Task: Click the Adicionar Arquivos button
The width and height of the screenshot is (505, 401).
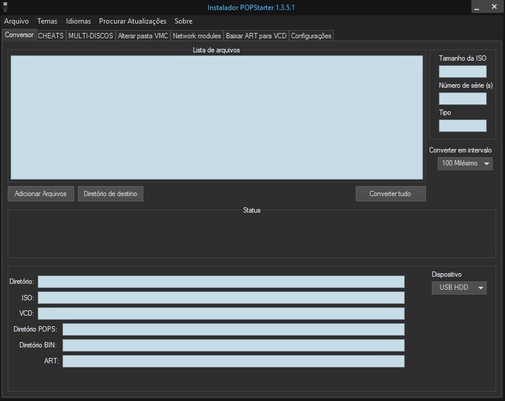Action: pos(41,194)
